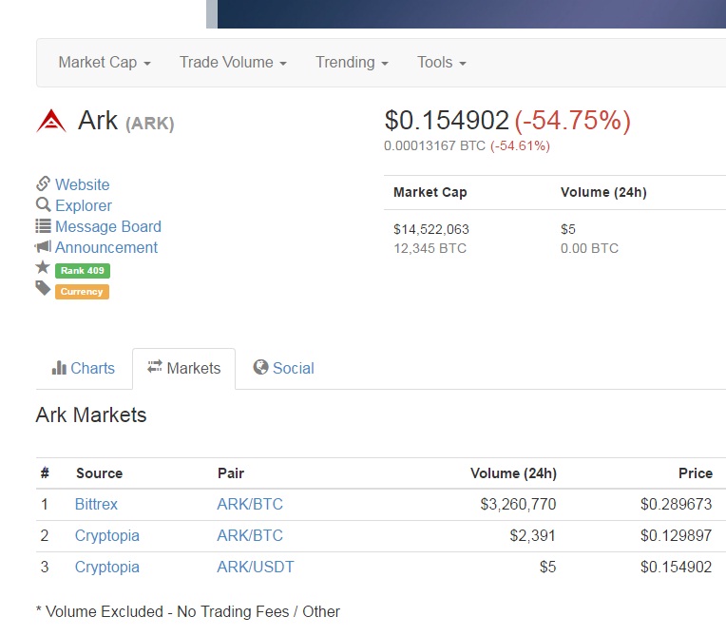The width and height of the screenshot is (726, 636).
Task: Expand the Trending dropdown menu
Action: click(x=352, y=62)
